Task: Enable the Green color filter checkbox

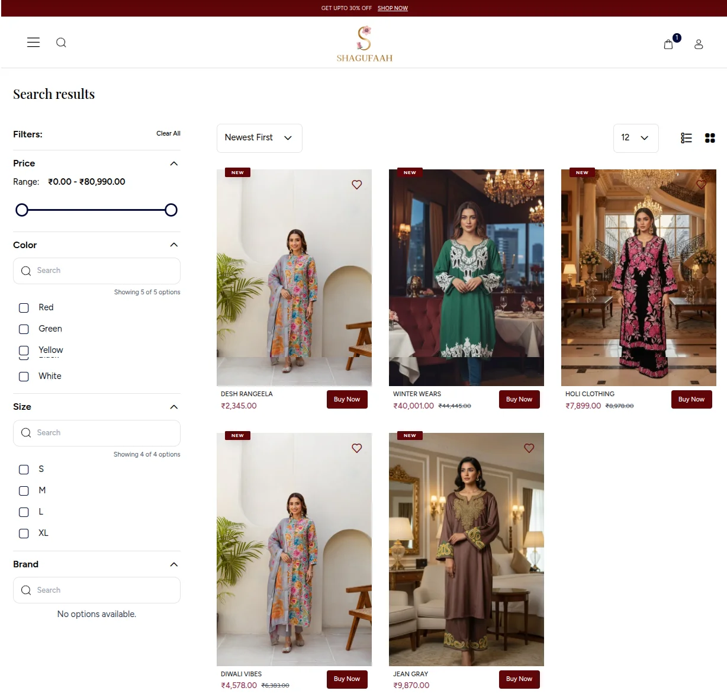Action: tap(24, 329)
